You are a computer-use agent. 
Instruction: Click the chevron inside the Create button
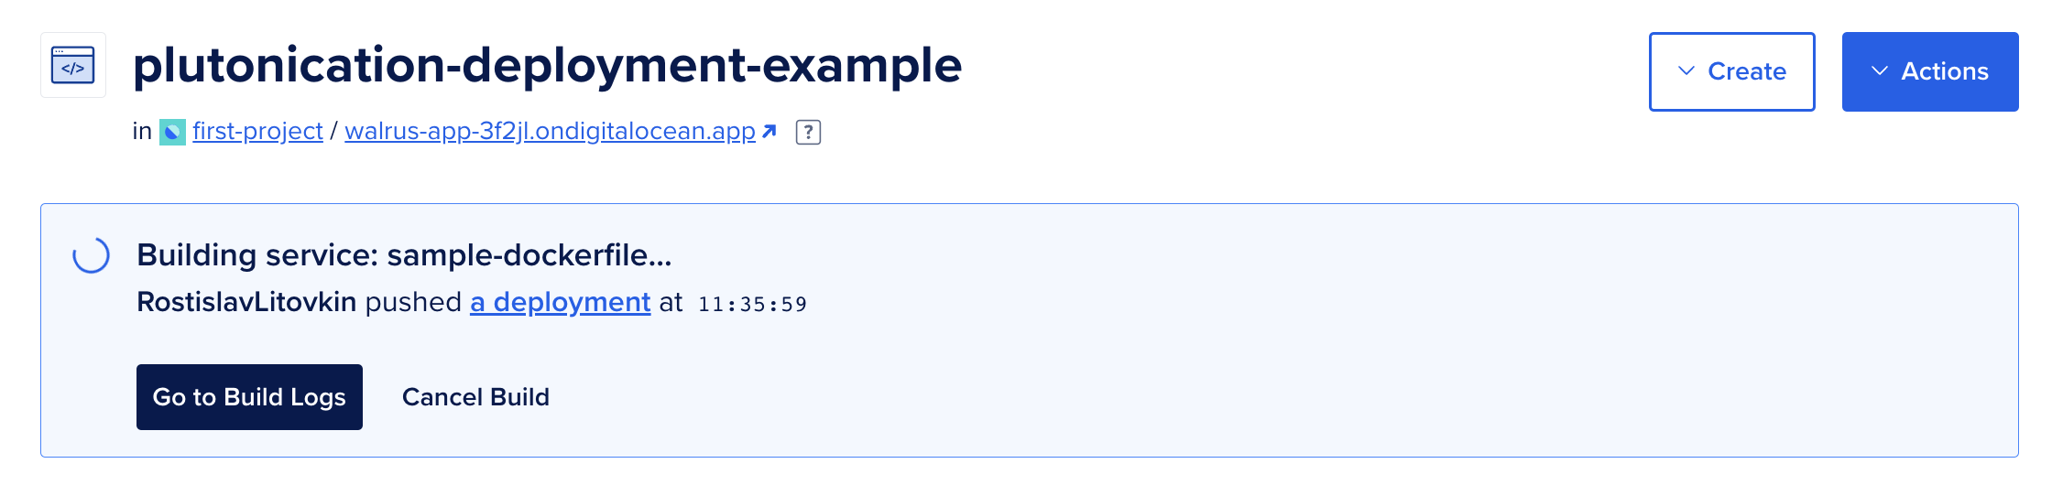[x=1686, y=71]
